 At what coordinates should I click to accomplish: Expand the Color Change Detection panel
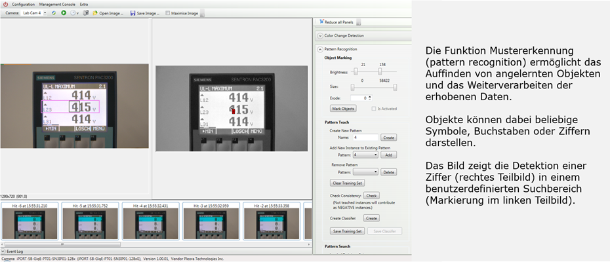(320, 35)
